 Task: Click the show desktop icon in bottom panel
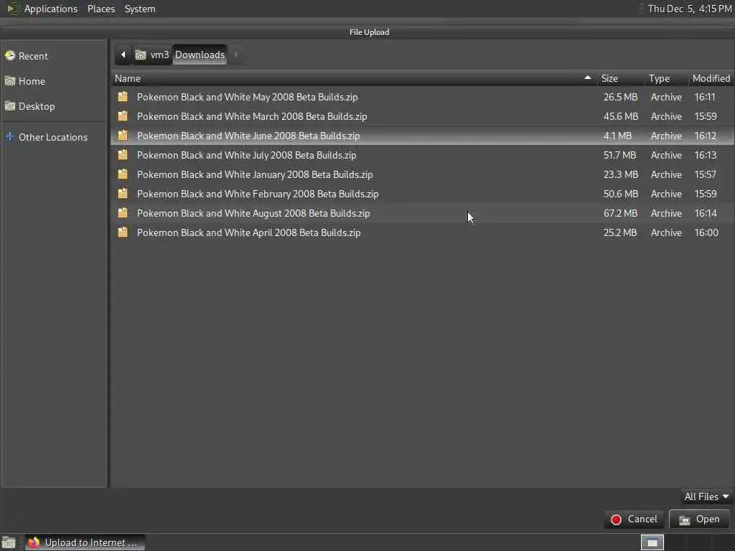point(9,543)
